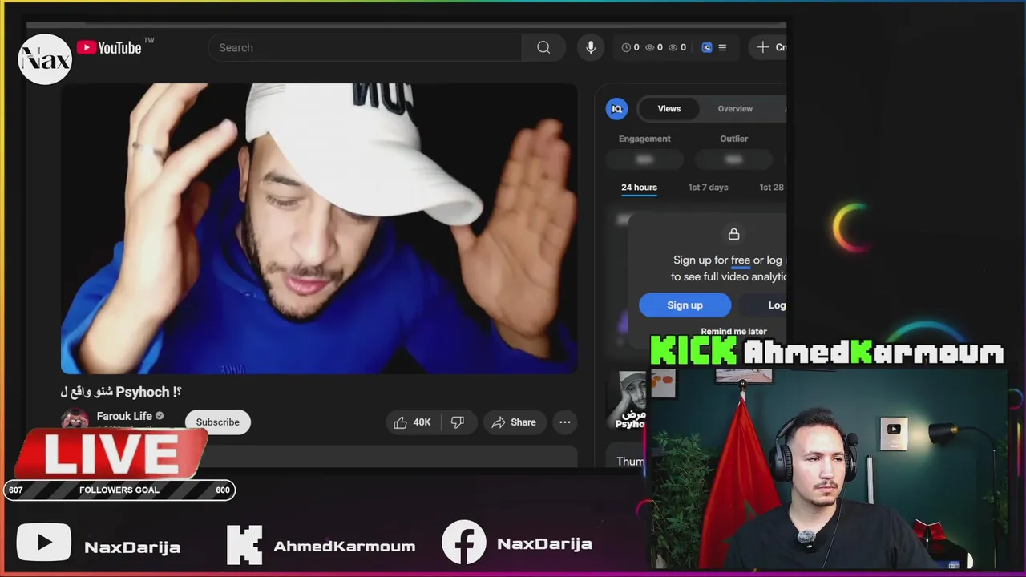The height and width of the screenshot is (577, 1026).
Task: Click the round vidIQ panel logo
Action: point(616,109)
